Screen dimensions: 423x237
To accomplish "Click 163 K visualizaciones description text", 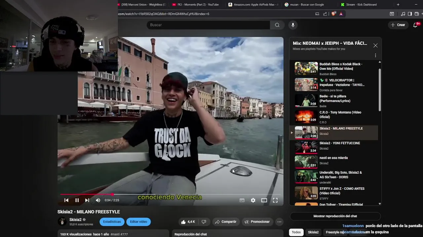I will tap(76, 234).
